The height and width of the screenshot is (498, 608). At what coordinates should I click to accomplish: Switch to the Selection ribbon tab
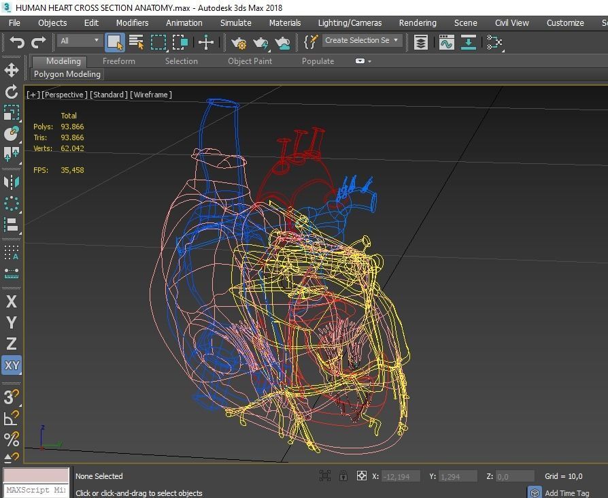tap(181, 61)
